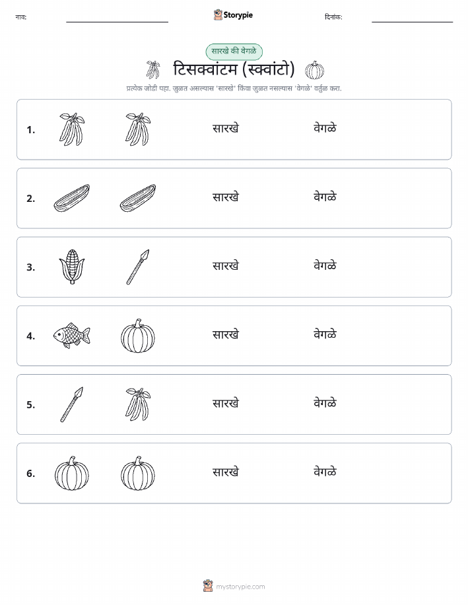Click the second pea pods picture in row 1
Viewport: 468px width, 605px height.
pyautogui.click(x=138, y=129)
